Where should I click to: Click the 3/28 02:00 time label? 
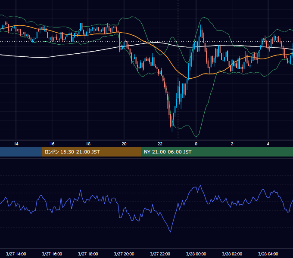pyautogui.click(x=232, y=254)
